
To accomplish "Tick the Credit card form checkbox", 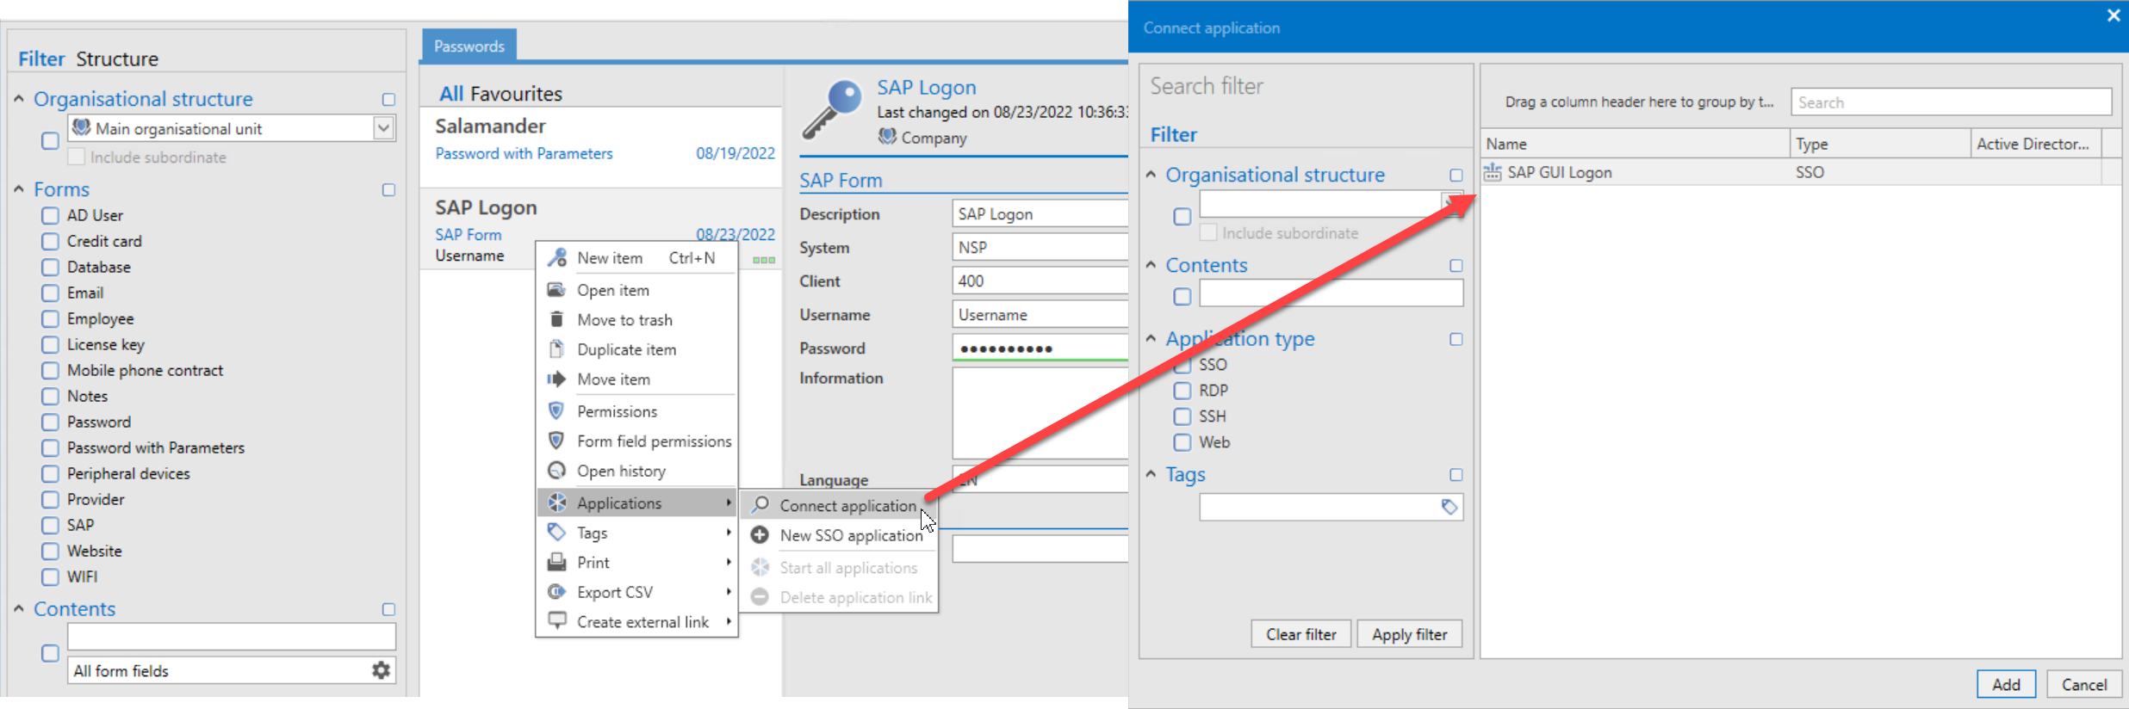I will [51, 241].
